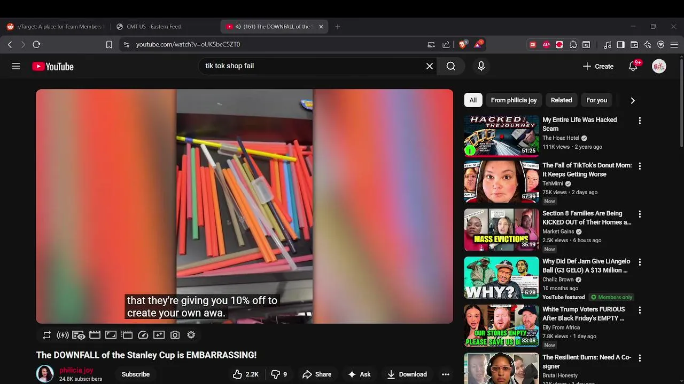The image size is (684, 384).
Task: Click the Create button
Action: pos(598,66)
